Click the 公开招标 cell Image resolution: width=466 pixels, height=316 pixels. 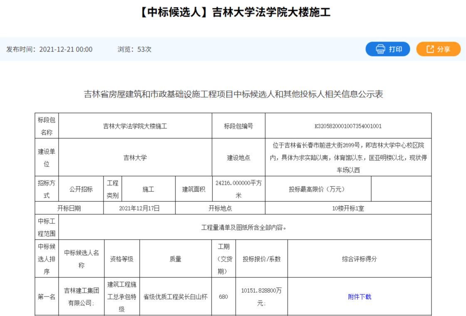81,189
